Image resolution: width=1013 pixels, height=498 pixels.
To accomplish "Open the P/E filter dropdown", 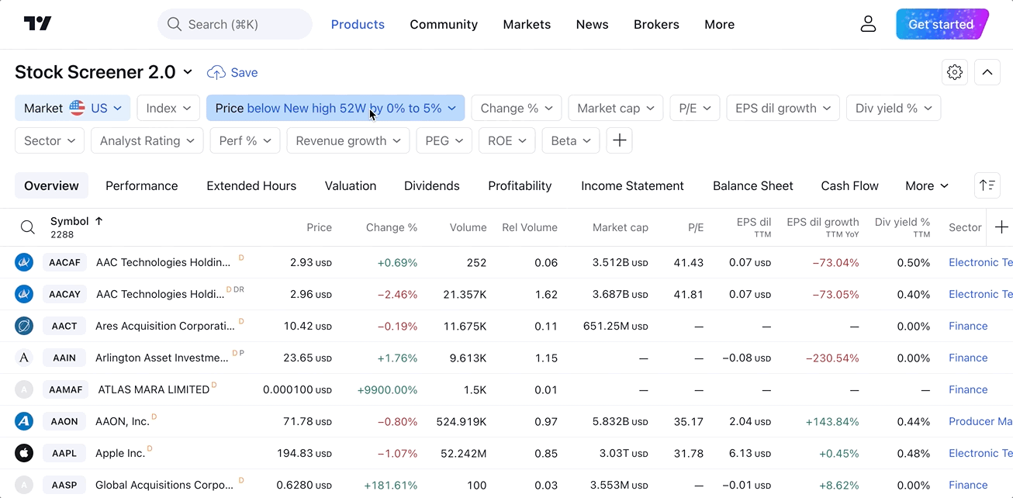I will point(695,108).
